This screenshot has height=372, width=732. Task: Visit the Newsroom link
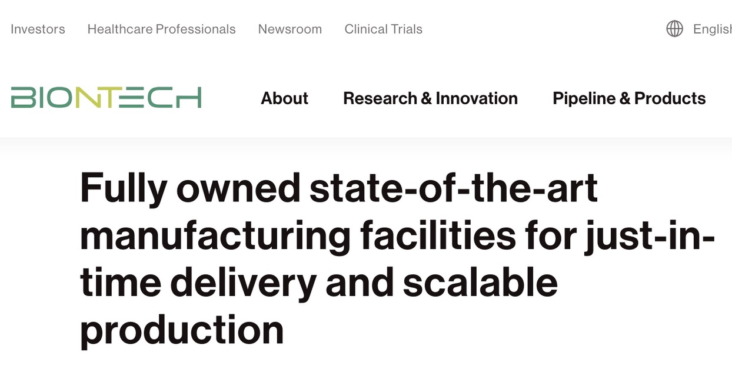point(290,29)
